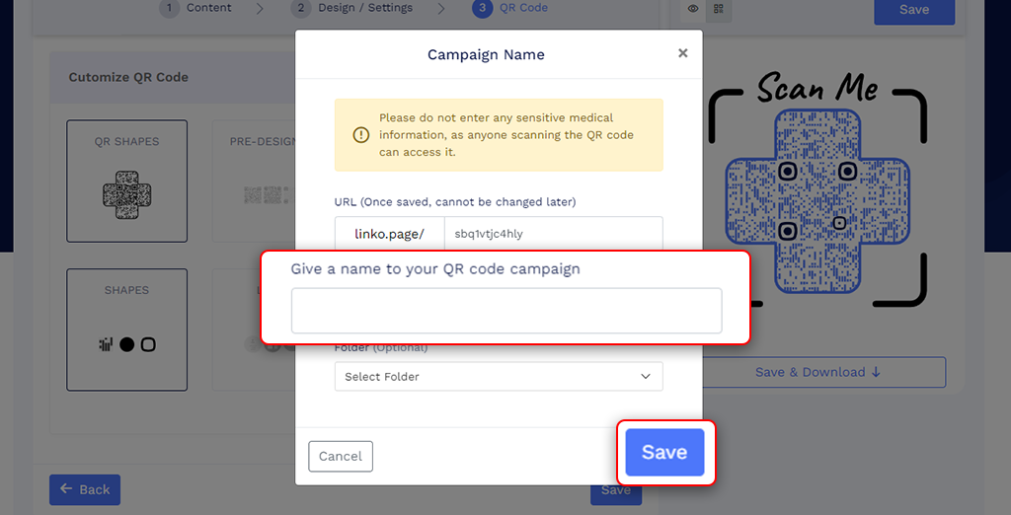Viewport: 1011px width, 515px height.
Task: Select the QR Code step
Action: [x=511, y=8]
